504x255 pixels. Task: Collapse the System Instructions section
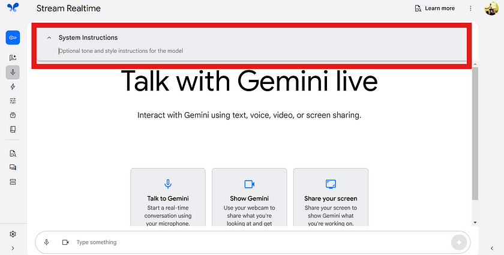(49, 38)
